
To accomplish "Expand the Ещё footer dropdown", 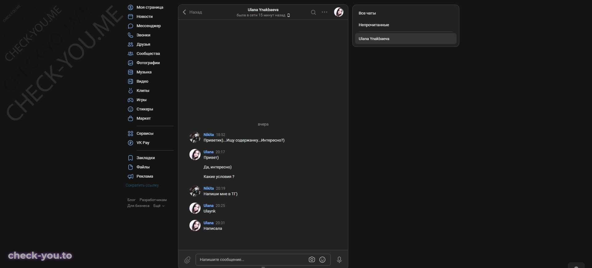I will coord(159,206).
